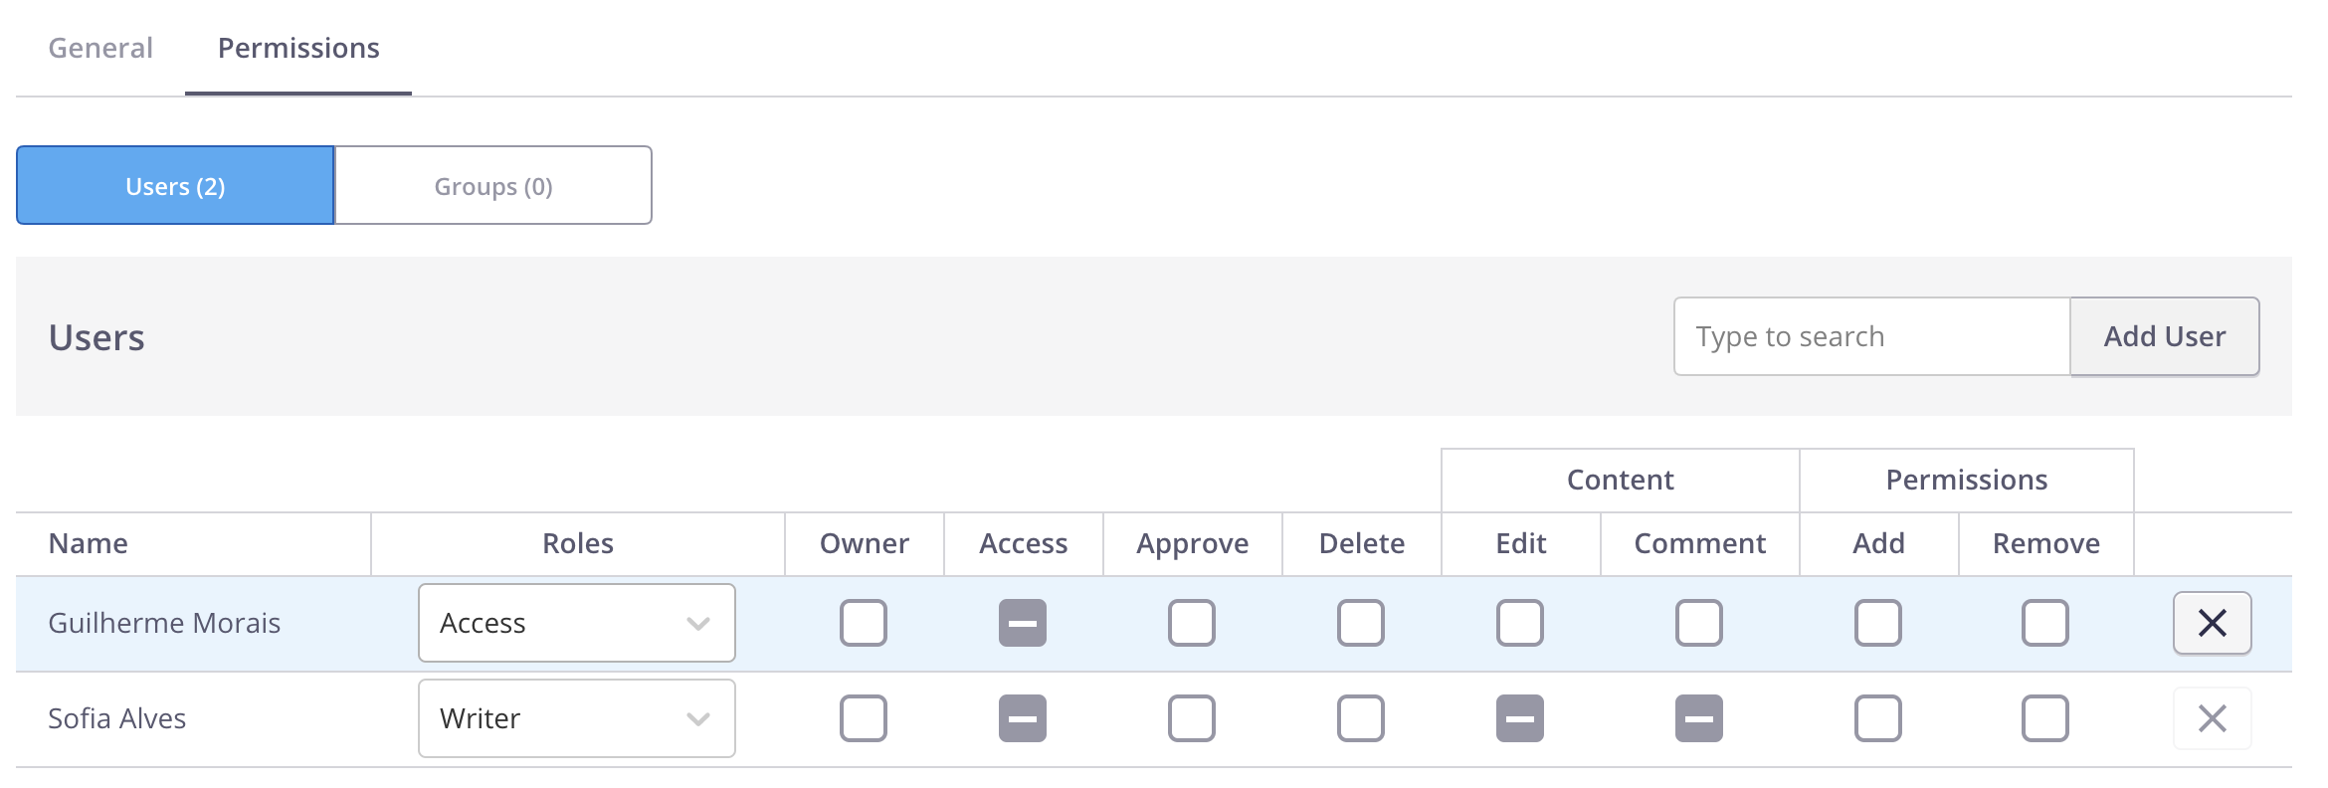Select the Users (2) segment

coord(175,185)
